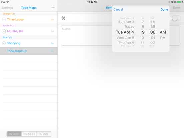184x138 pixels.
Task: Switch to the Incomplete segment
Action: click(x=29, y=134)
